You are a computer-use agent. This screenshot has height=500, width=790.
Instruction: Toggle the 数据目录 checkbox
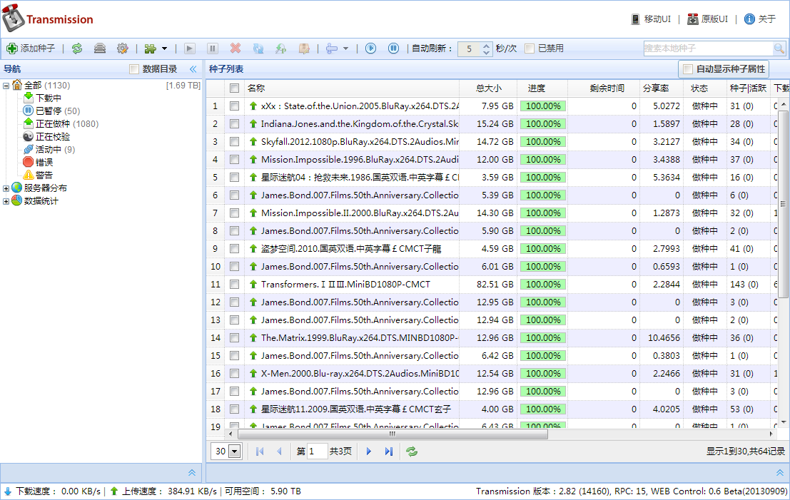click(x=134, y=69)
